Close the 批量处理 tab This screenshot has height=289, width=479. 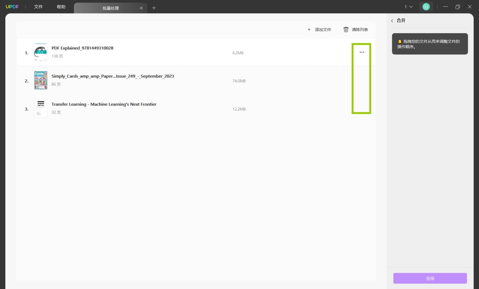pyautogui.click(x=141, y=8)
